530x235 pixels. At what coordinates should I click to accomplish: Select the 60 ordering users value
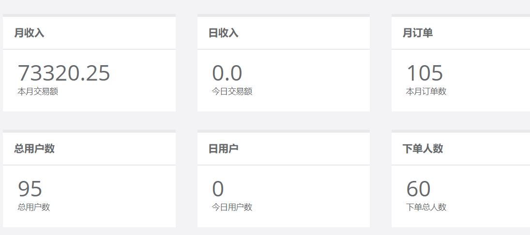pyautogui.click(x=418, y=189)
